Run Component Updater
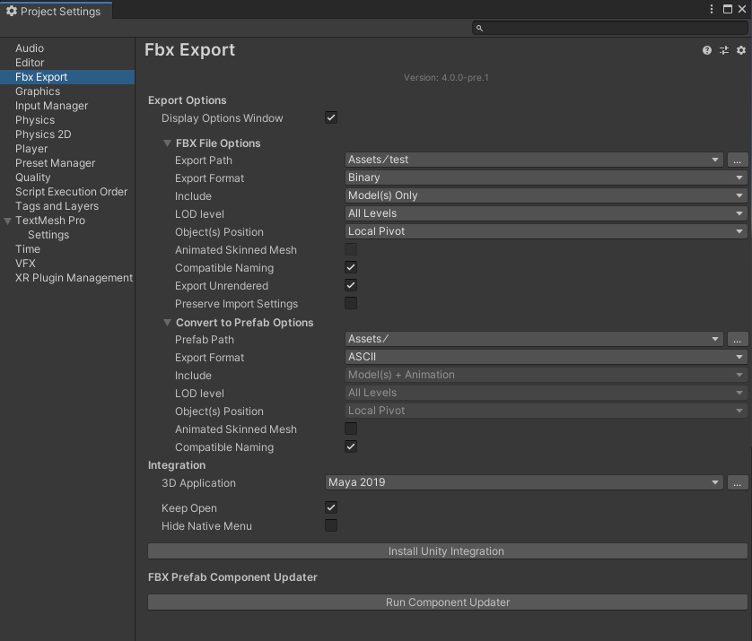Screen dimensions: 752x641 click(x=447, y=602)
